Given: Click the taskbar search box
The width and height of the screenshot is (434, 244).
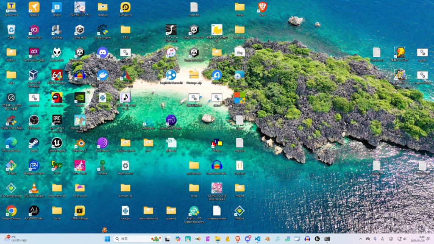Looking at the screenshot, I should (x=138, y=239).
